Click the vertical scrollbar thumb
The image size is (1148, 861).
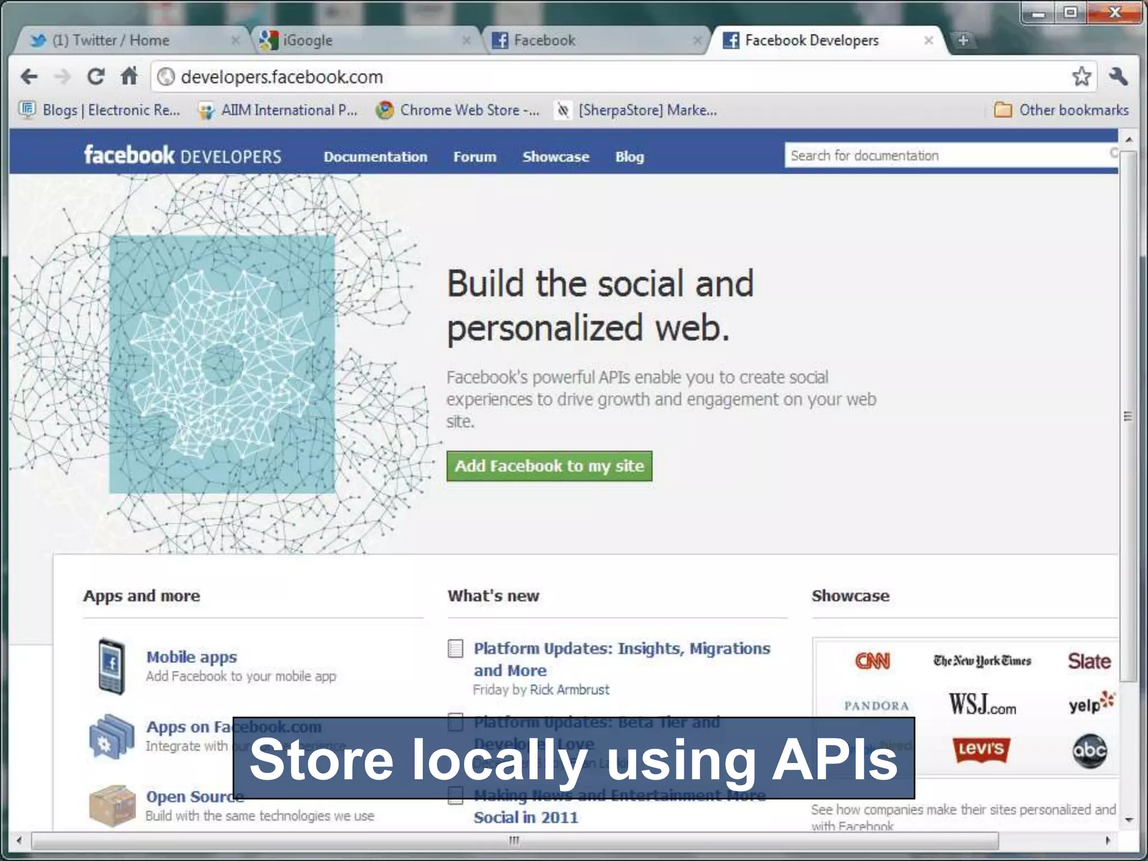(1128, 416)
